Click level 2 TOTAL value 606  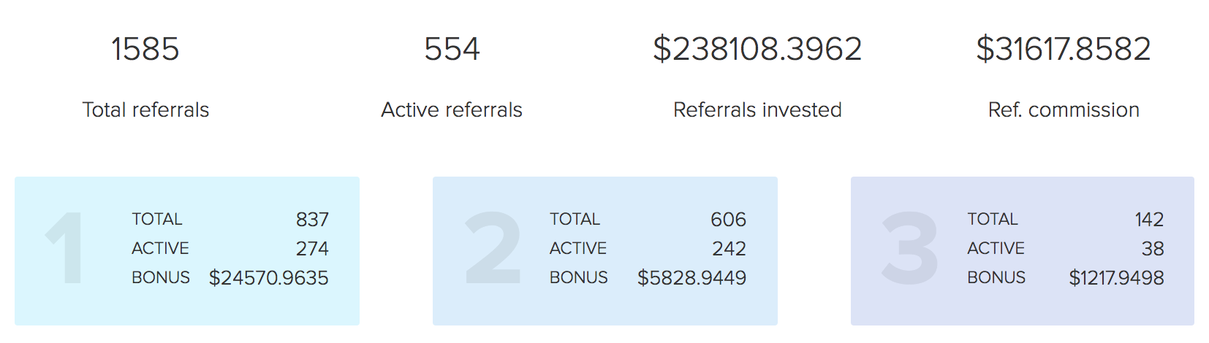(x=728, y=219)
